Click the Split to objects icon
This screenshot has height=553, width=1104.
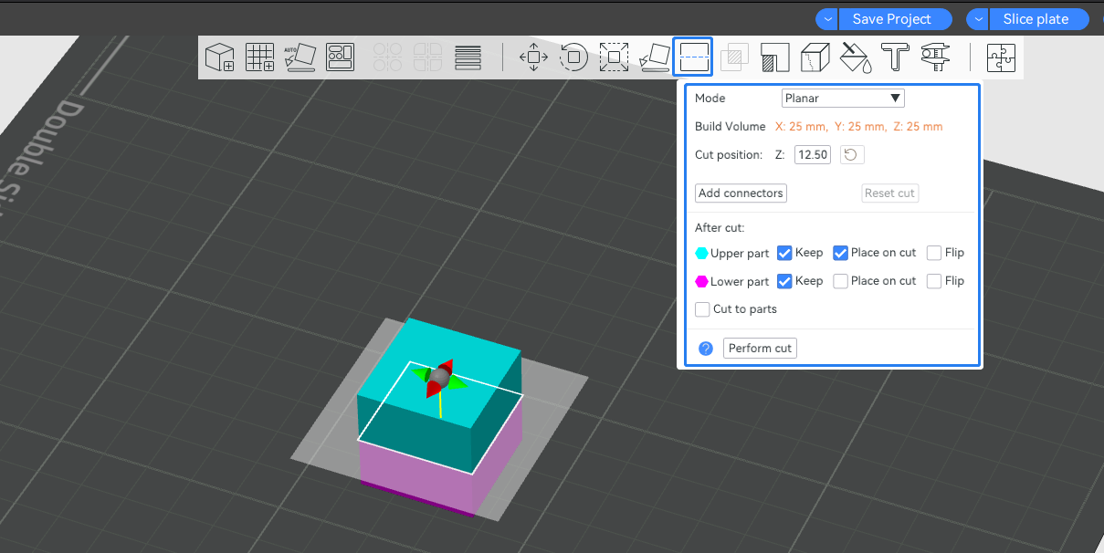(x=387, y=57)
